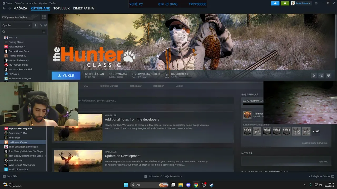Open the green notifications bell
This screenshot has width=337, height=189.
tap(285, 3)
